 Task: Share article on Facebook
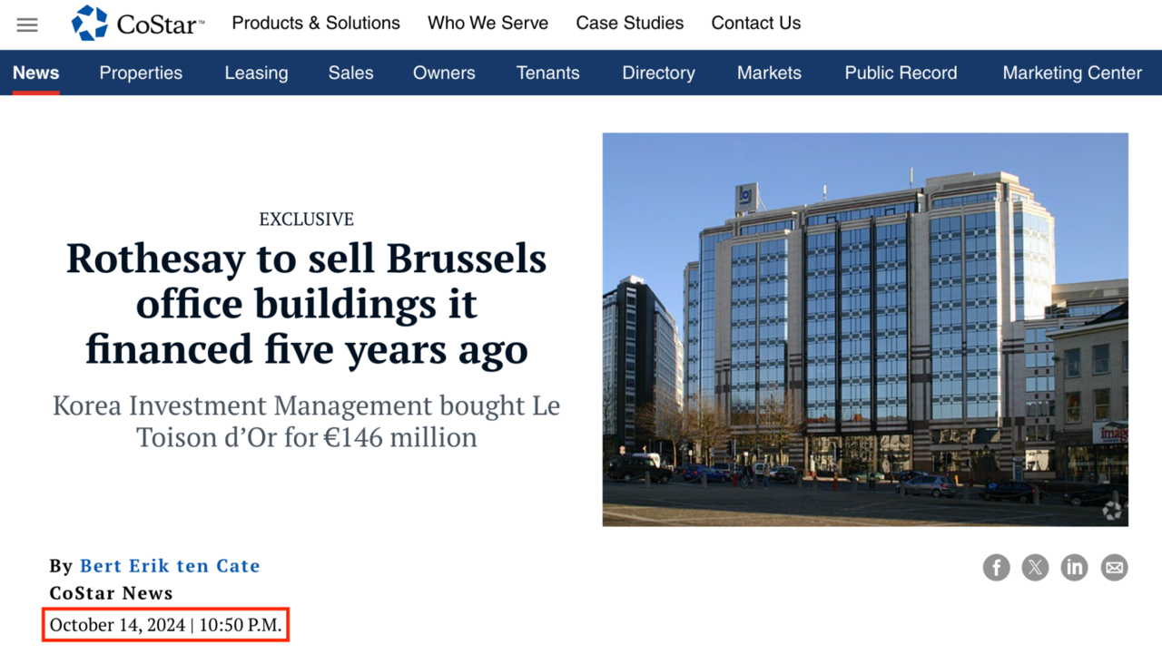pyautogui.click(x=996, y=568)
